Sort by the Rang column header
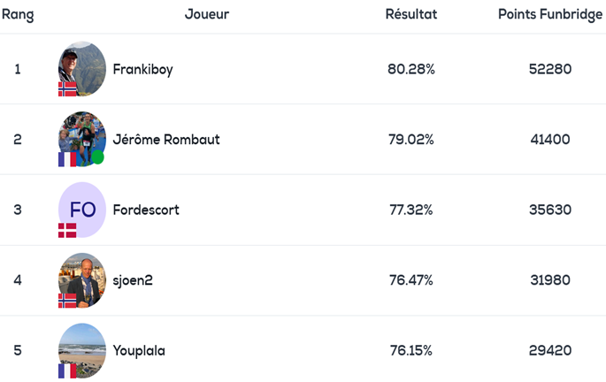The image size is (606, 382). [x=18, y=15]
